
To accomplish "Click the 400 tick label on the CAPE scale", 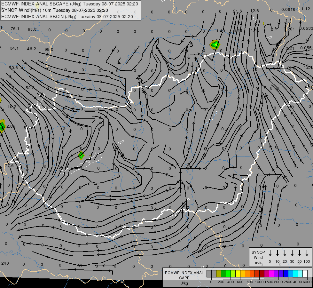I will (x=231, y=282).
